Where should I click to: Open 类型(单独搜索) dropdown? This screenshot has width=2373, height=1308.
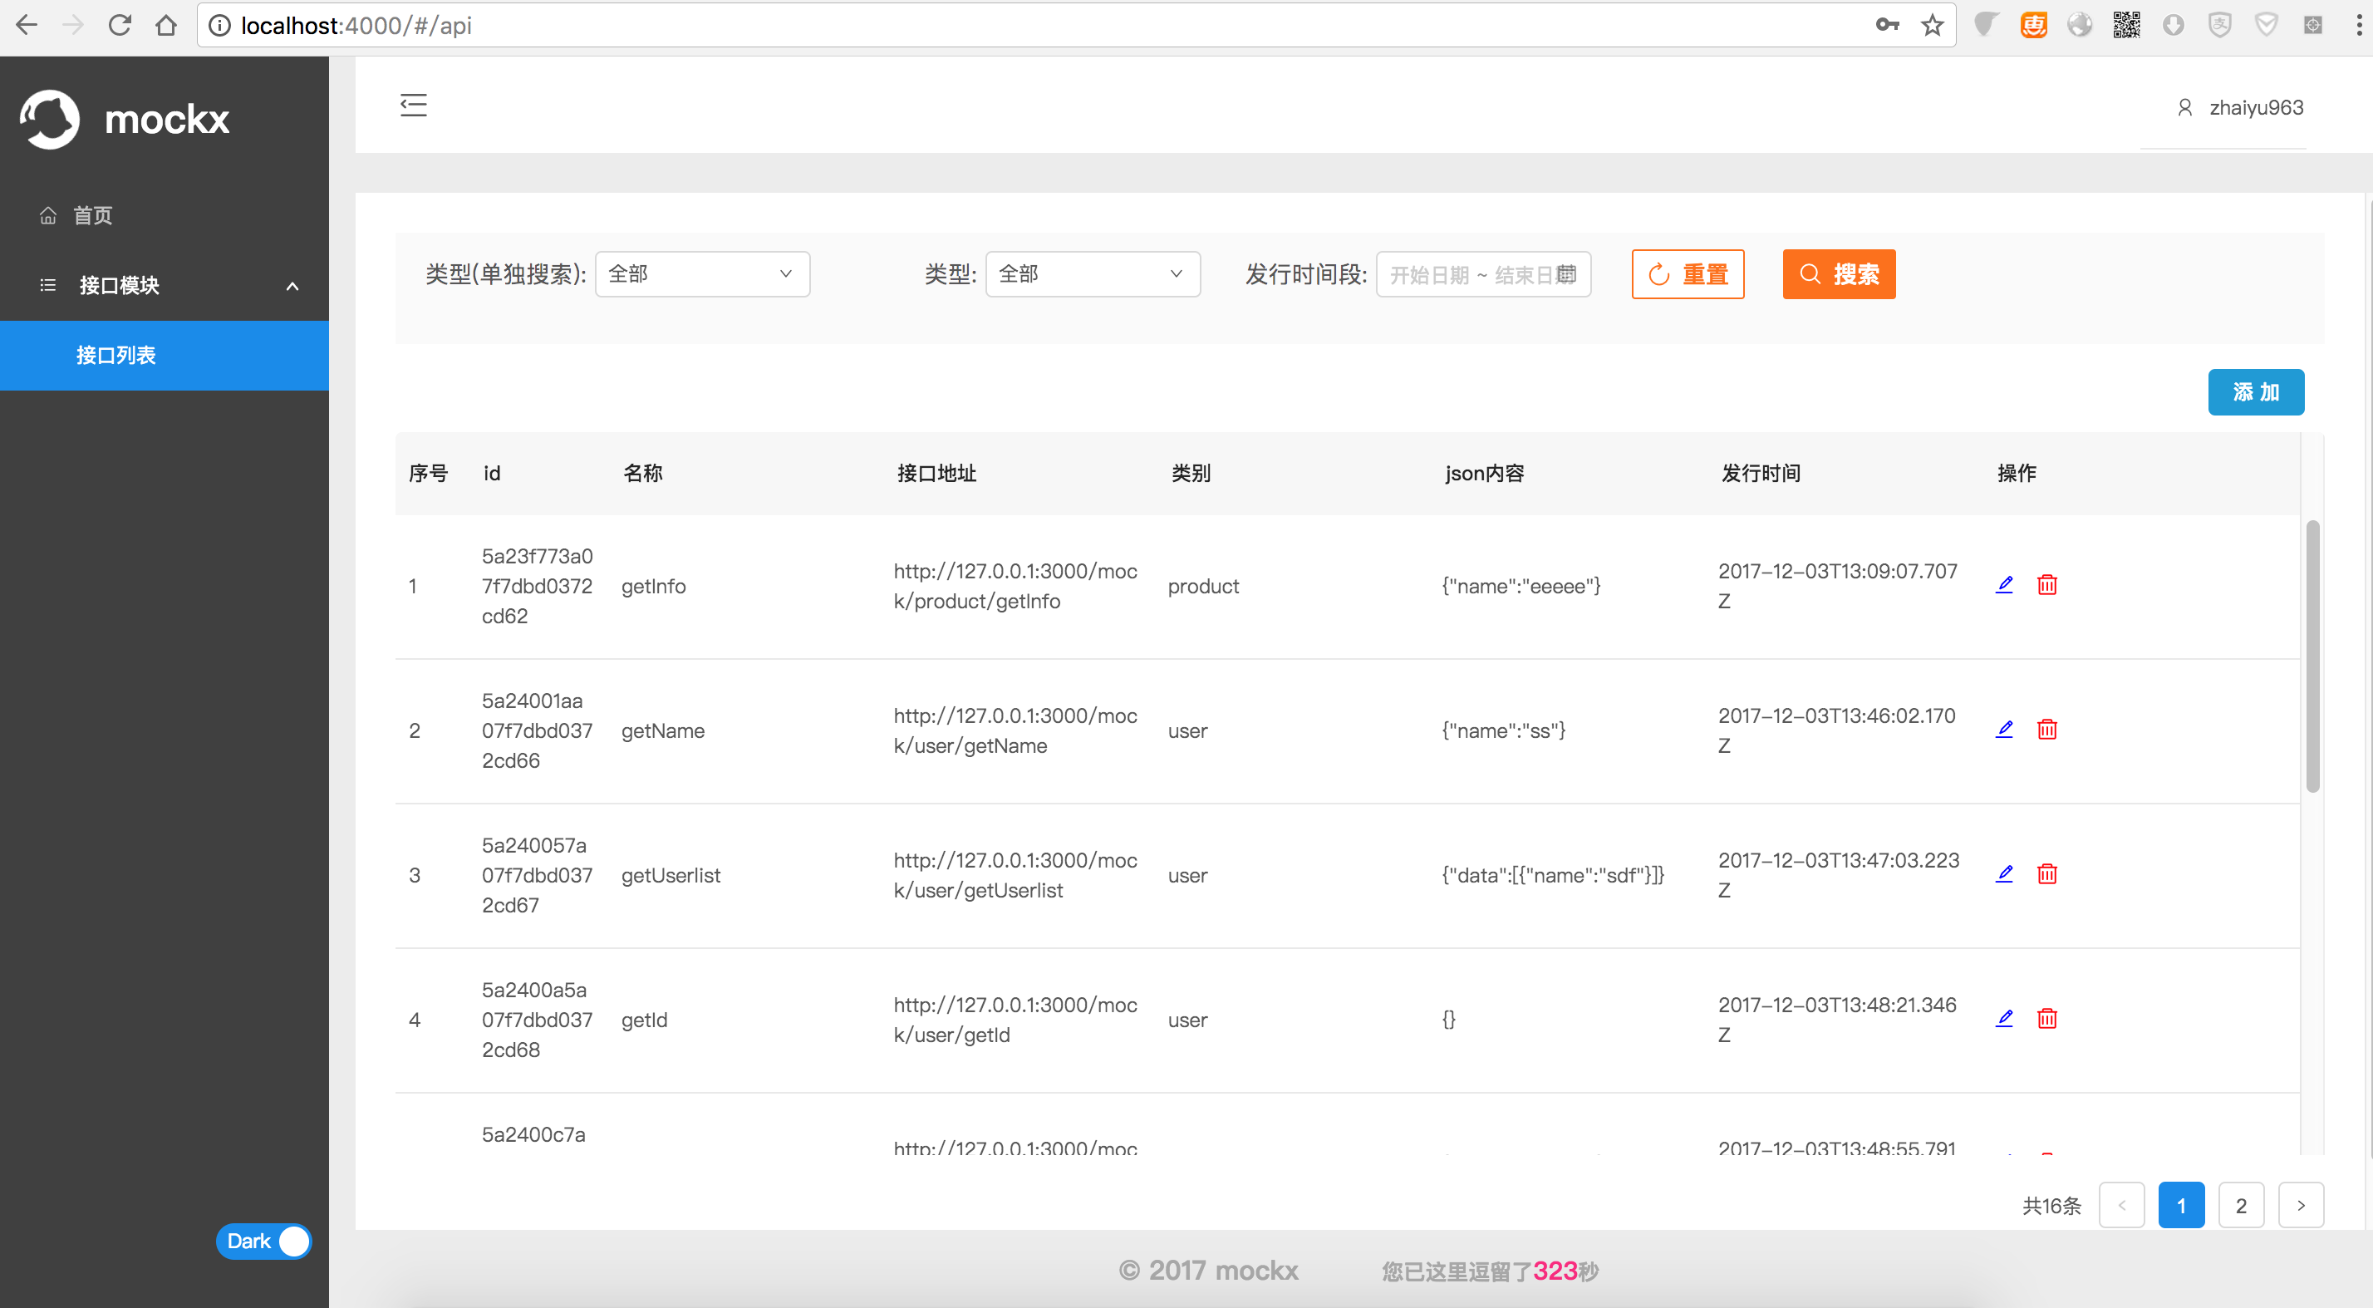(x=702, y=274)
